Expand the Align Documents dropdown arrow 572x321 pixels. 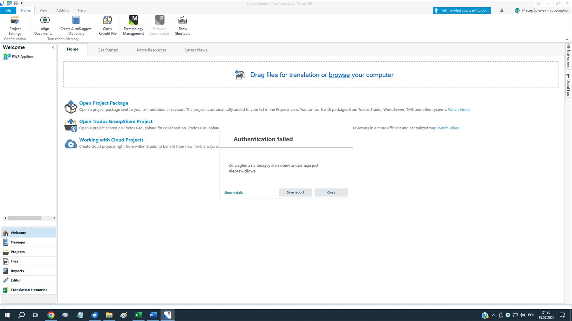[55, 33]
